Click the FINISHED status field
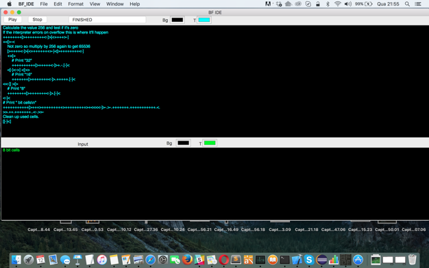This screenshot has height=268, width=429. click(107, 20)
